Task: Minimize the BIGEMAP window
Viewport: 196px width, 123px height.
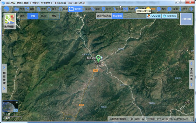Action: (x=178, y=2)
